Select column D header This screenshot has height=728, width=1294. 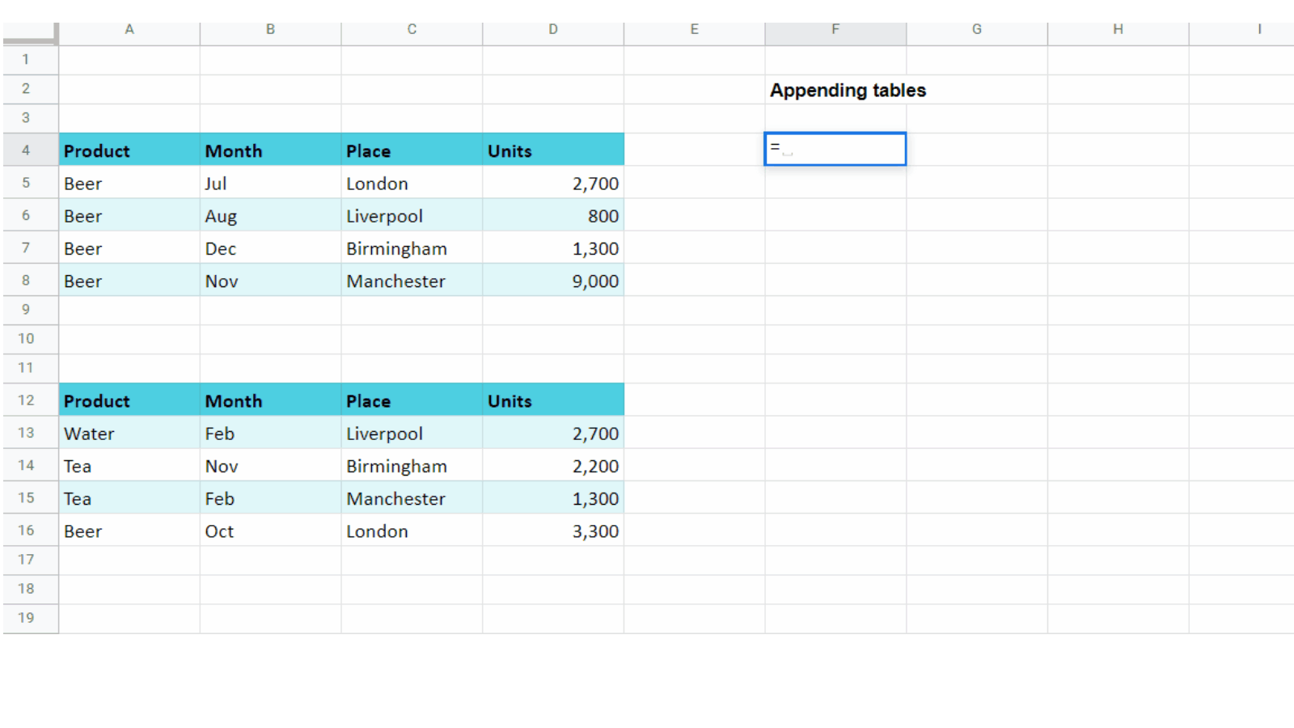(553, 30)
